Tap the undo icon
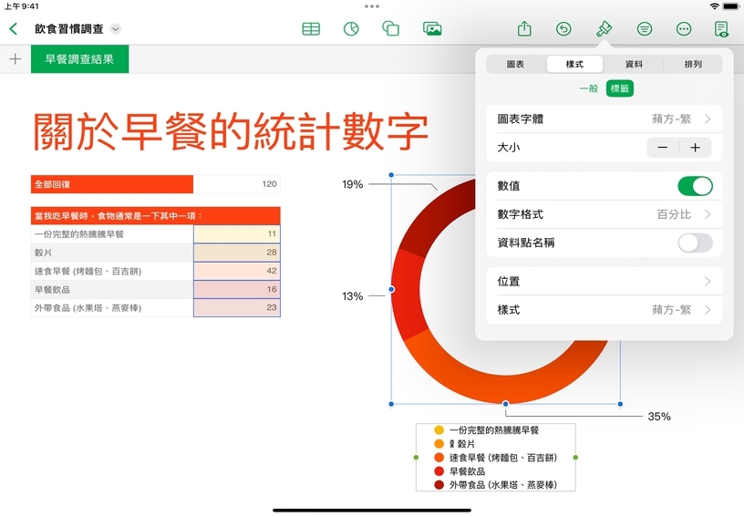The width and height of the screenshot is (744, 517). (x=564, y=28)
